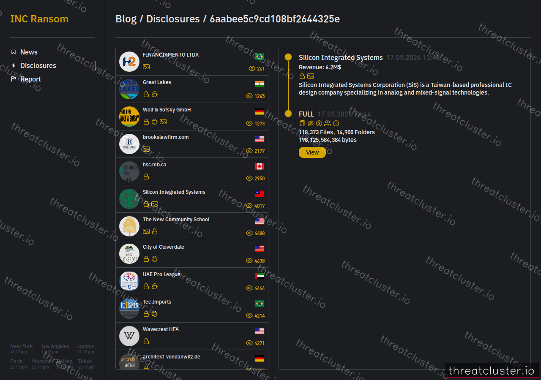
Task: Click the eye views icon beside 4017
Action: [x=249, y=206]
